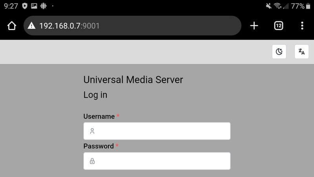Click the padlock icon in Password field

(92, 161)
